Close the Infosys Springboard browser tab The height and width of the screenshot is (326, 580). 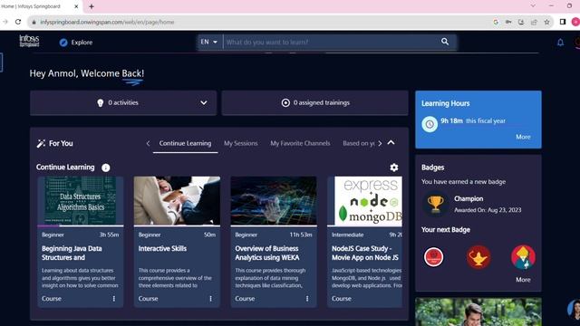[x=76, y=6]
